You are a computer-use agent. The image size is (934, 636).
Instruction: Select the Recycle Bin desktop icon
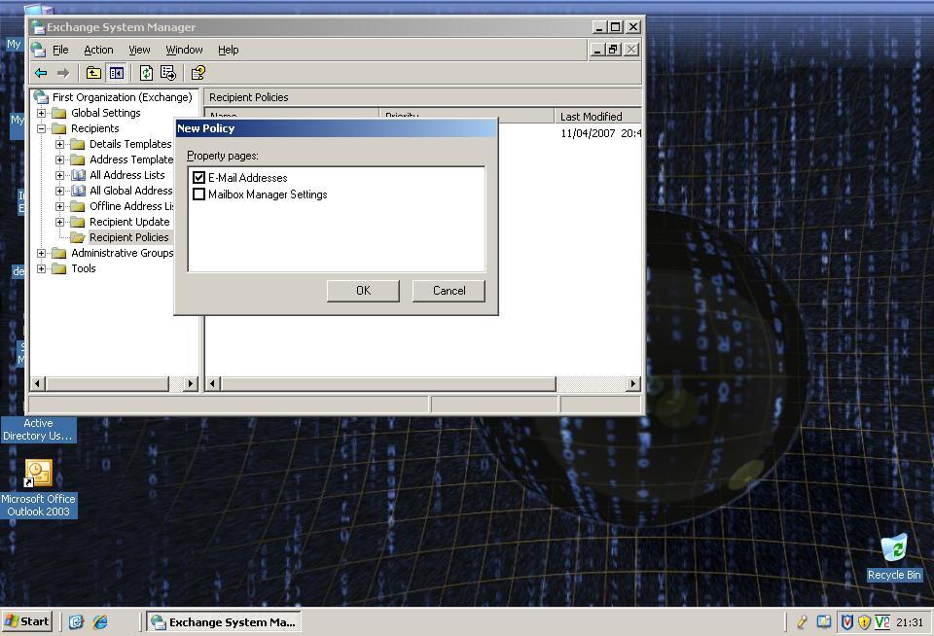coord(894,548)
